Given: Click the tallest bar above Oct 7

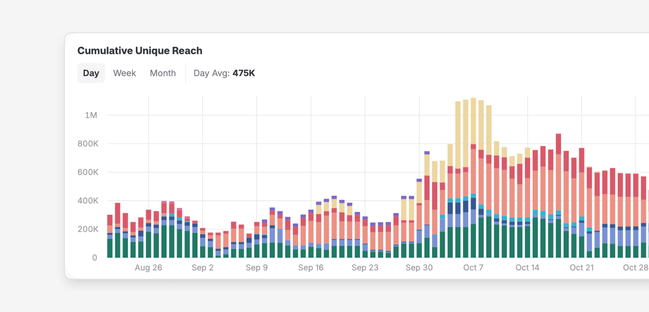Looking at the screenshot, I should (473, 178).
